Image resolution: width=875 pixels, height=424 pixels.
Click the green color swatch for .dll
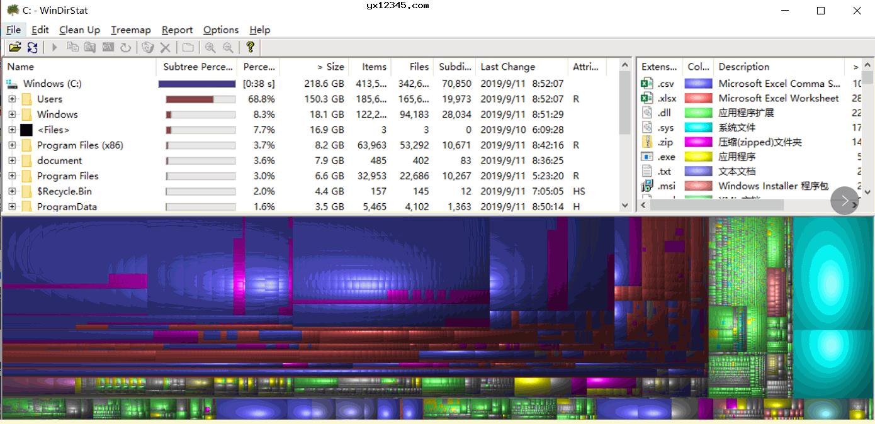699,113
